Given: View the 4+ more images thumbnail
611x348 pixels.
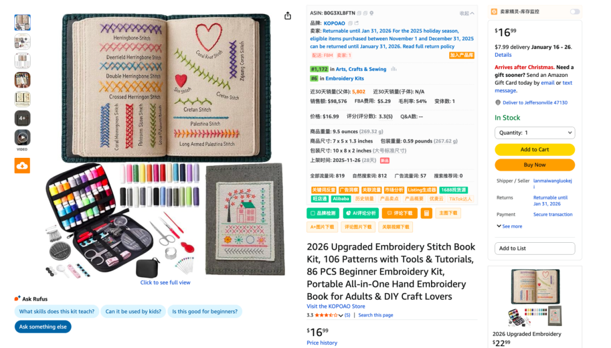Looking at the screenshot, I should point(23,118).
